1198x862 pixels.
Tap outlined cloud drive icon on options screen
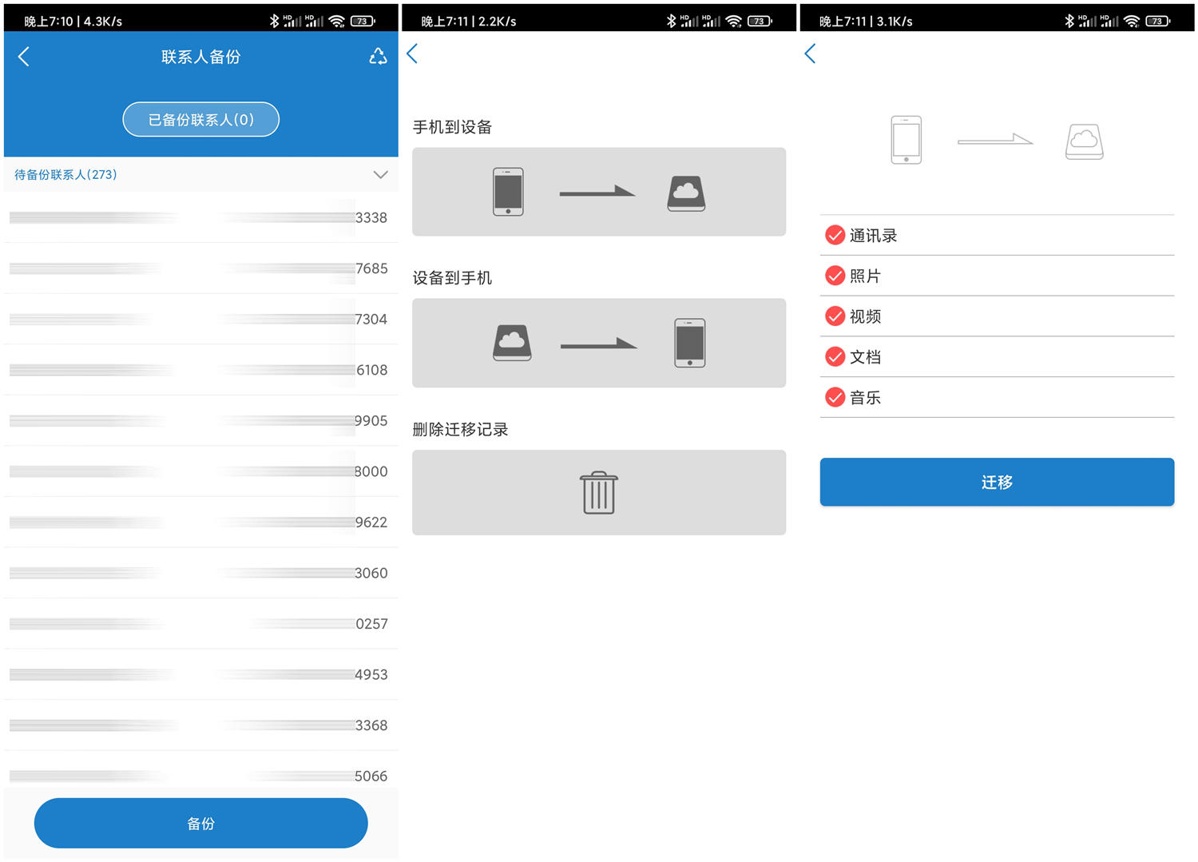(1084, 141)
